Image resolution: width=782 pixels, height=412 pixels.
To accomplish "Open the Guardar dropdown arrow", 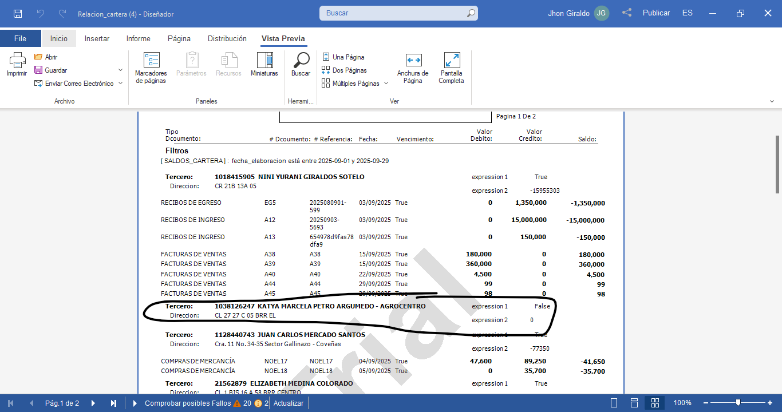I will coord(120,70).
